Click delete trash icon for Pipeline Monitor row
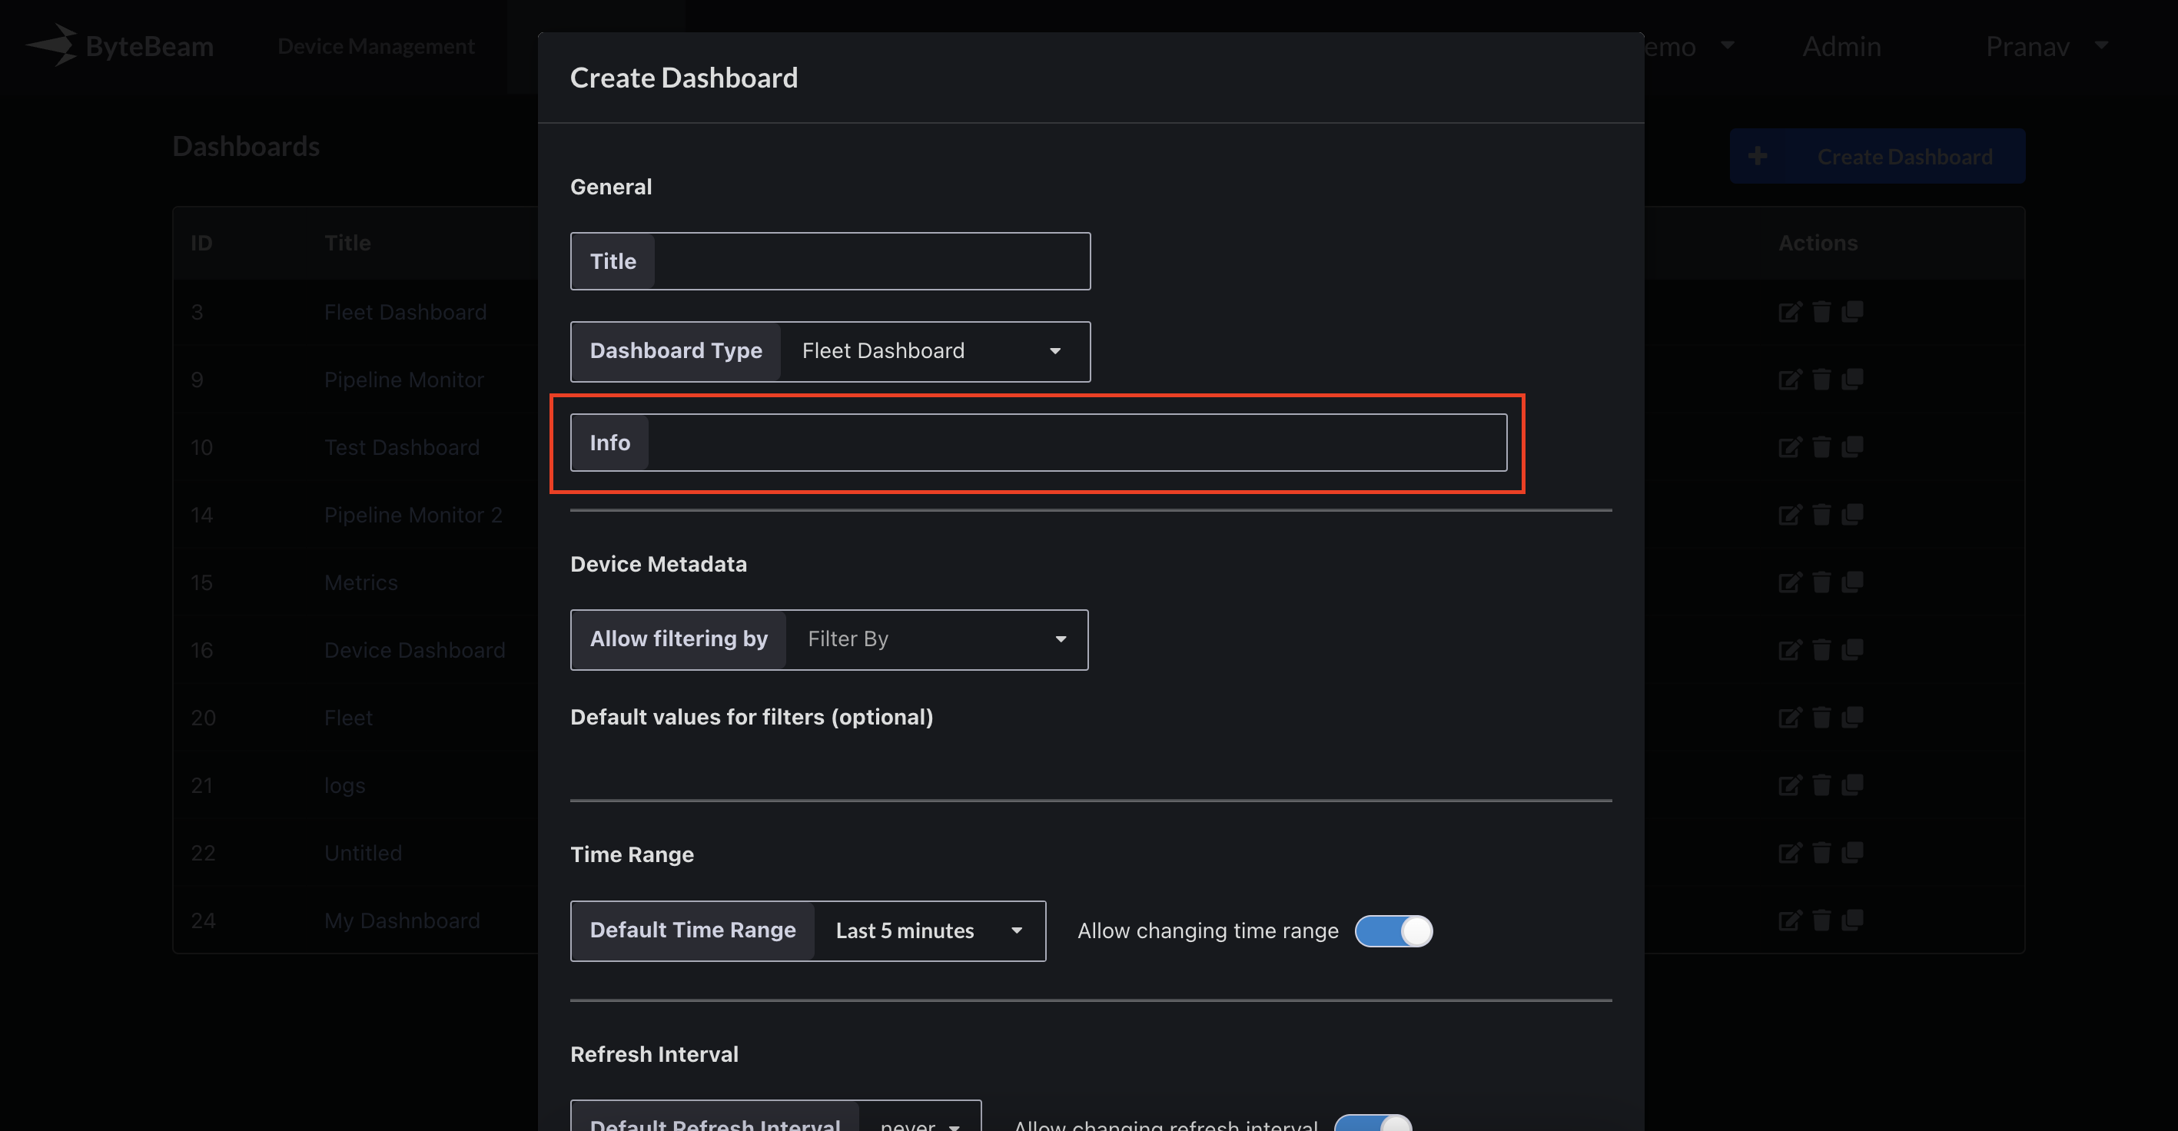 (x=1821, y=380)
